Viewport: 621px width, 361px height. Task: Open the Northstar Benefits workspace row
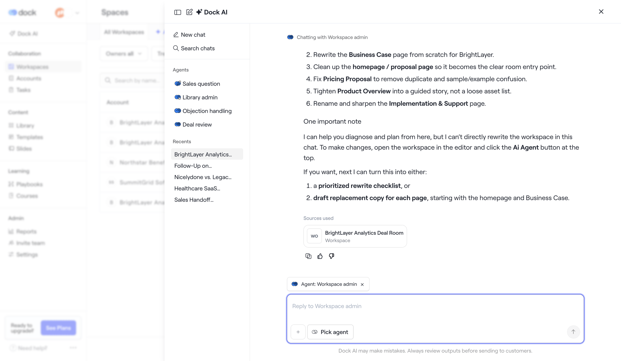pyautogui.click(x=132, y=163)
